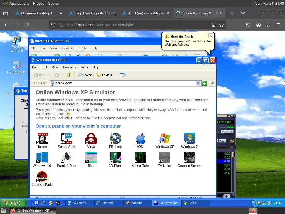Click Search in the Welcome window toolbar

(85, 75)
